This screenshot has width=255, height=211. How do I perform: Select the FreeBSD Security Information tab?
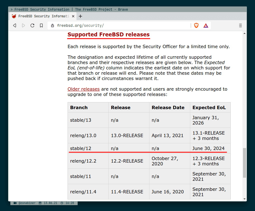43,16
